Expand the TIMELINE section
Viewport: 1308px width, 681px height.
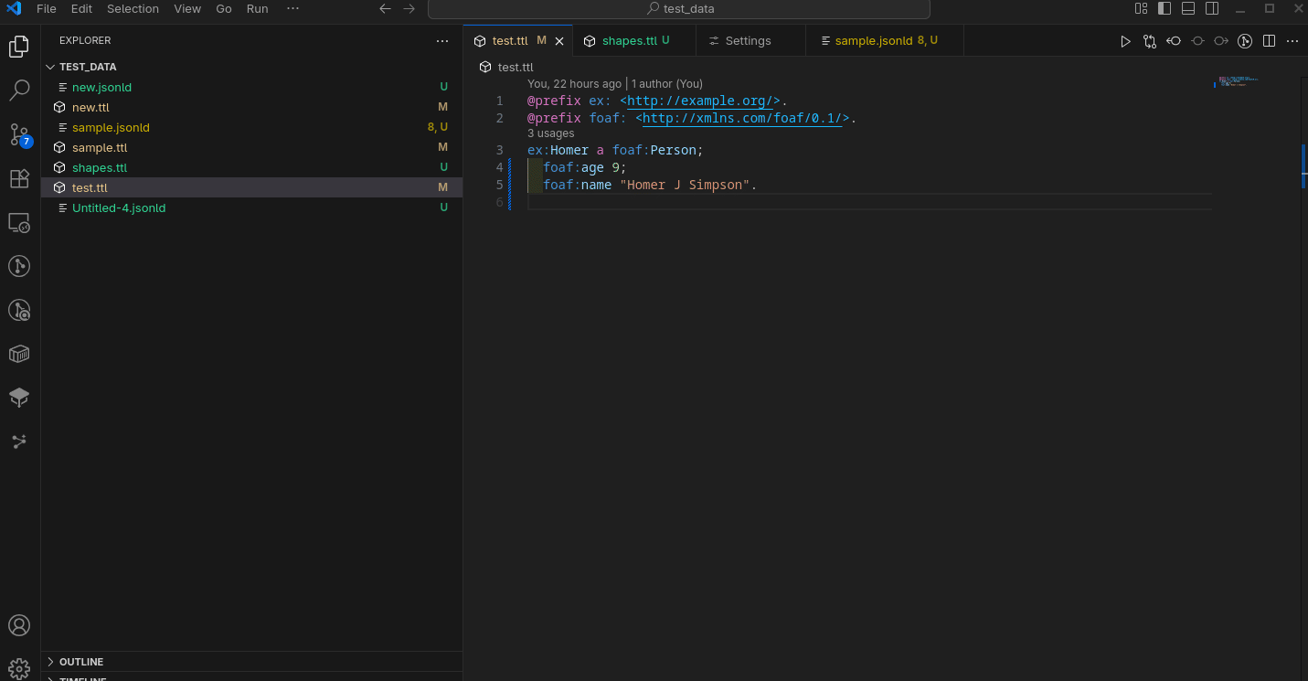(x=82, y=678)
